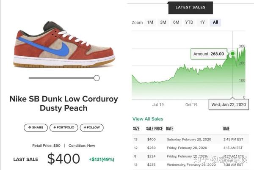
Task: Sort sales table by Time header
Action: [x=226, y=129]
